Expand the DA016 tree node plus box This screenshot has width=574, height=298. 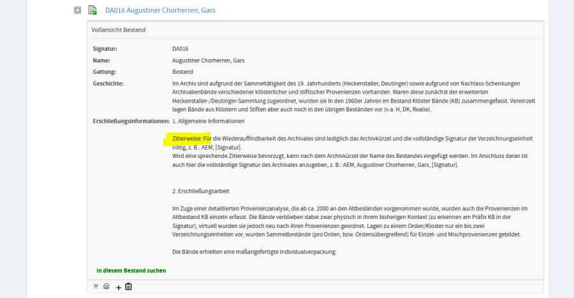pyautogui.click(x=78, y=10)
